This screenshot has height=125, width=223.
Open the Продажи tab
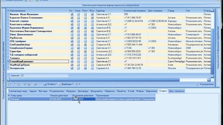(x=71, y=91)
